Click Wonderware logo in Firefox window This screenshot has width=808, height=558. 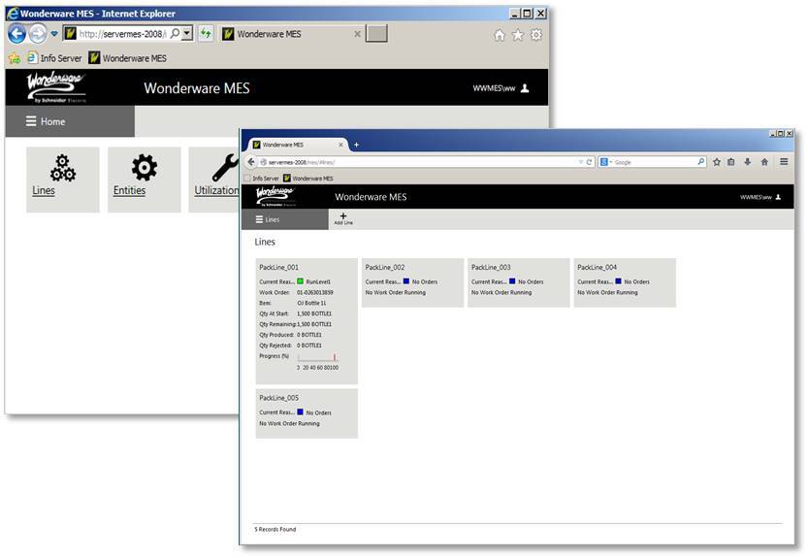(275, 196)
